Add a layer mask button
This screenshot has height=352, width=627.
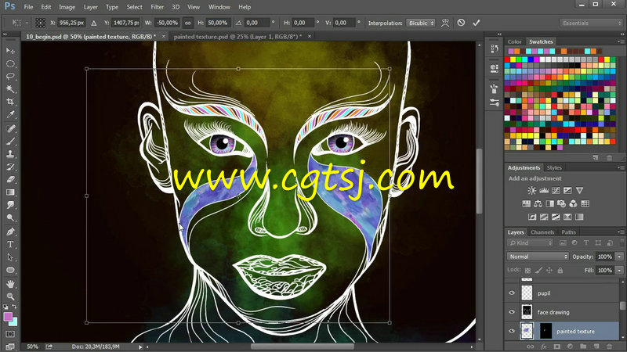click(556, 347)
